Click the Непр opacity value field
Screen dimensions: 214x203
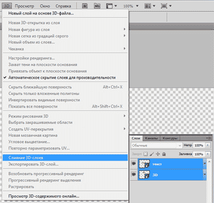point(199,145)
